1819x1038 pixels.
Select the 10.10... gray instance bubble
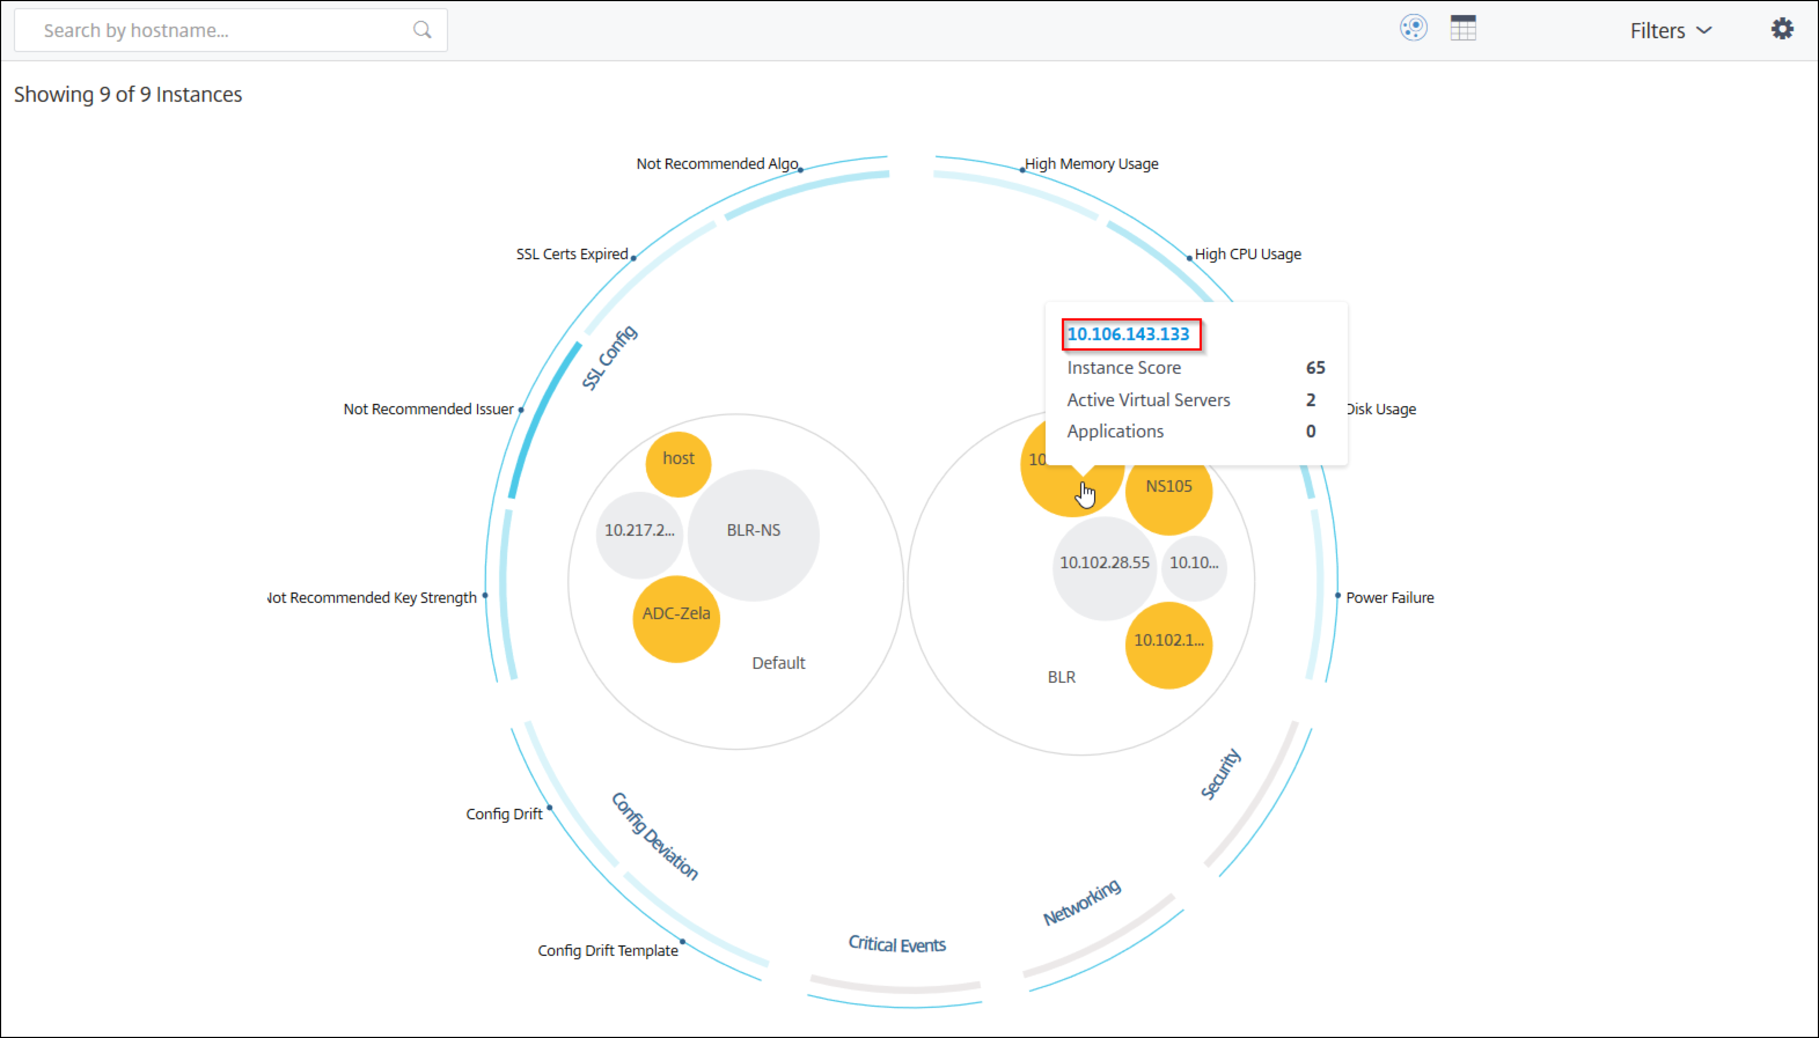click(x=1193, y=568)
